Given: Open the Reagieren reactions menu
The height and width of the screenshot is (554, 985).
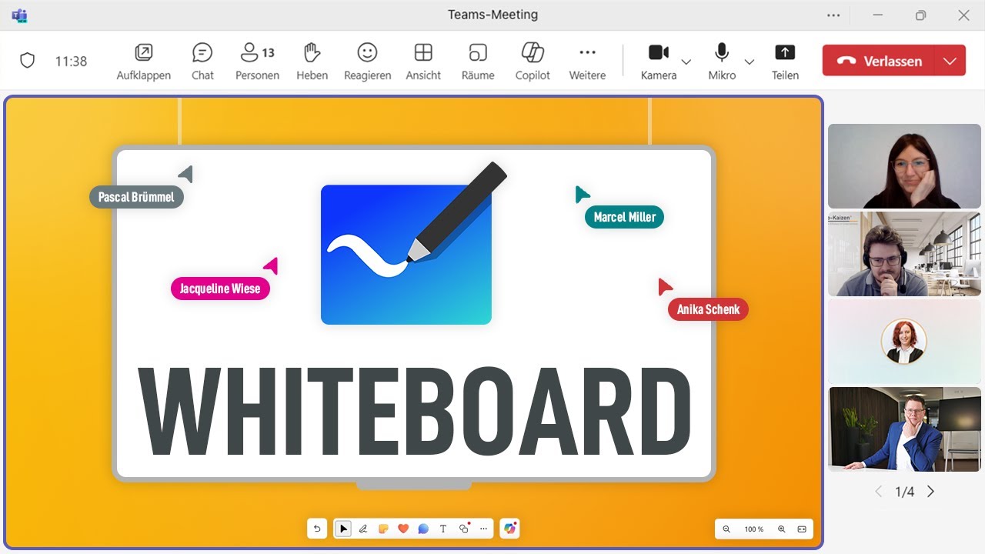Looking at the screenshot, I should pos(367,62).
